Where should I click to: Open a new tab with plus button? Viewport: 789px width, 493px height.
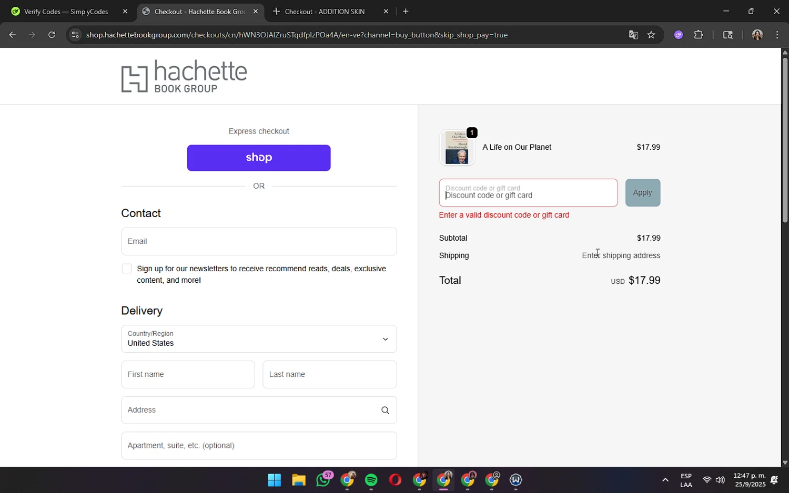[x=406, y=11]
